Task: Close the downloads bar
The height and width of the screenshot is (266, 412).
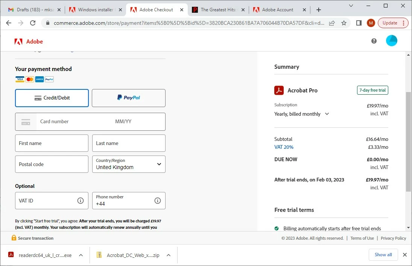Action: pos(404,255)
